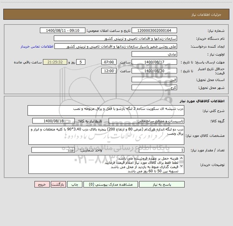
Task: Click the بازگشت back button
Action: pos(58,184)
